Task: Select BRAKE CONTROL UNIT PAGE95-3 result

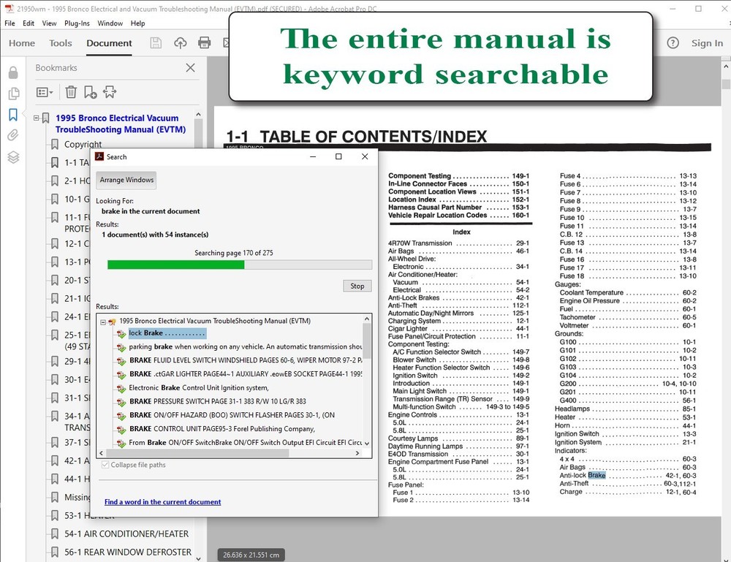Action: coord(222,429)
